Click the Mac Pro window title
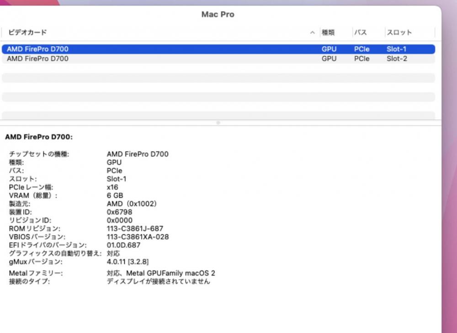The height and width of the screenshot is (333, 457). pos(218,14)
